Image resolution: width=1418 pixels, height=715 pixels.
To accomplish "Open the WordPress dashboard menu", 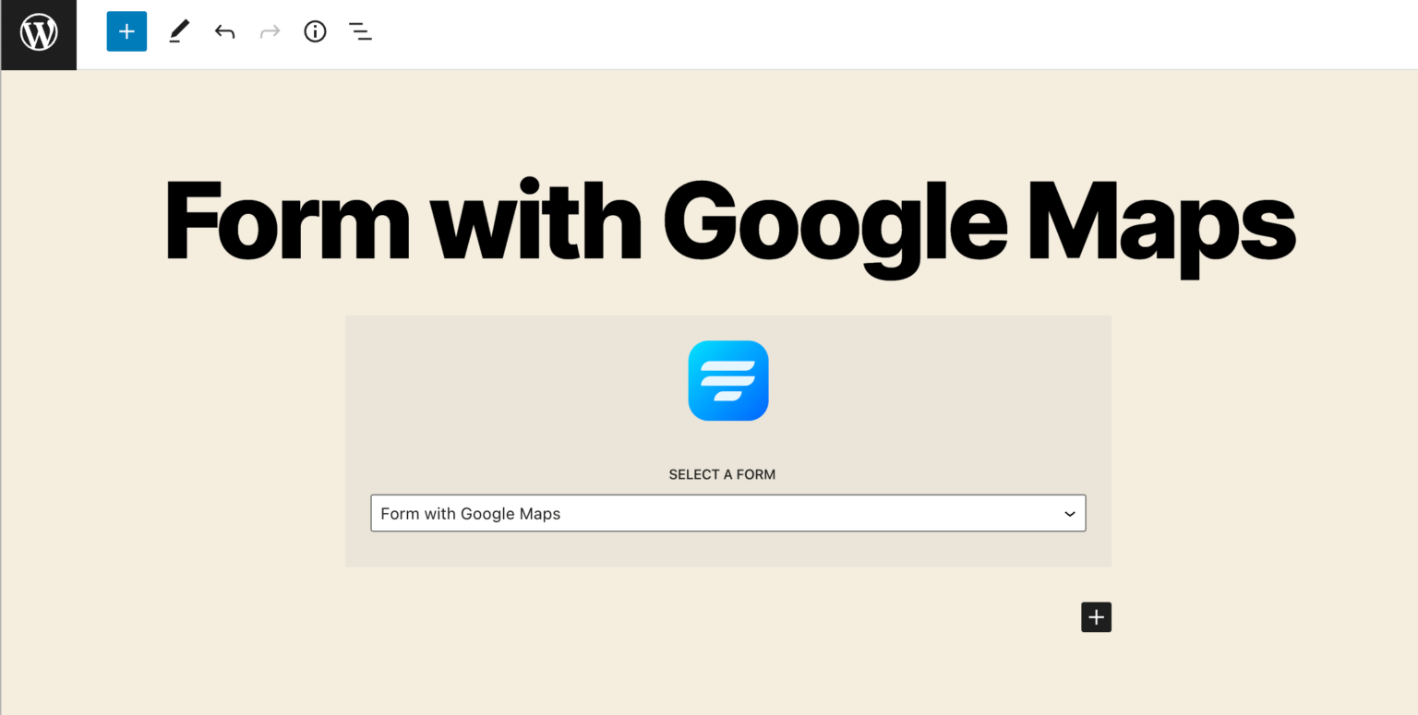I will click(38, 34).
